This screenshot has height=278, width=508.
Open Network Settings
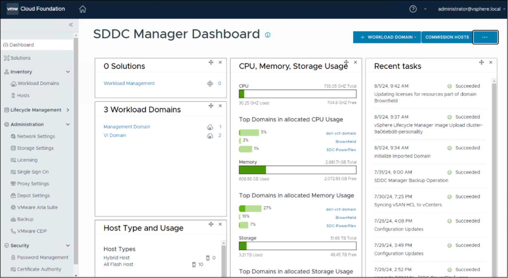(37, 136)
